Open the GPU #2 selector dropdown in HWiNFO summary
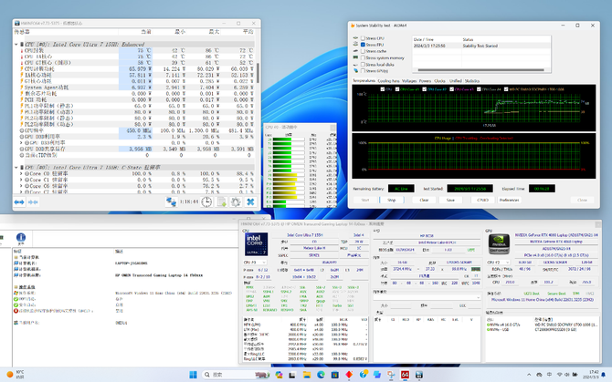Screen dimensions: 612x382 [498, 263]
